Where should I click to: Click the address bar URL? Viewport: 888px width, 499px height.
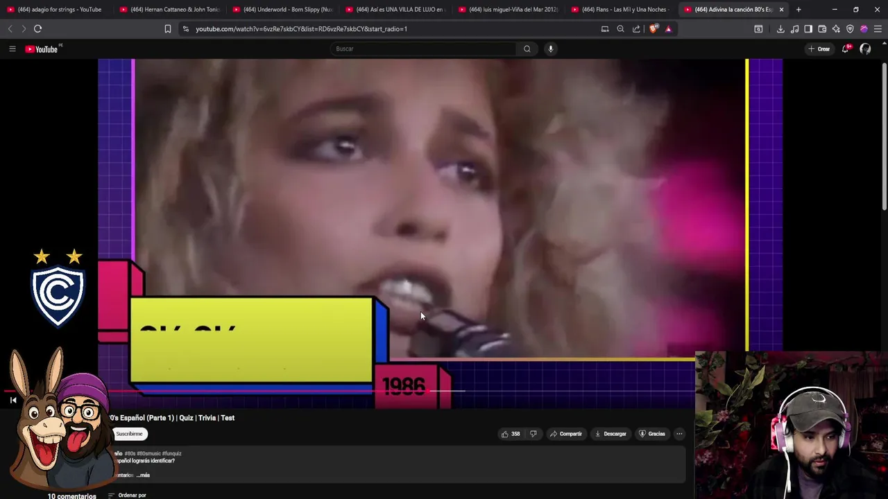301,29
